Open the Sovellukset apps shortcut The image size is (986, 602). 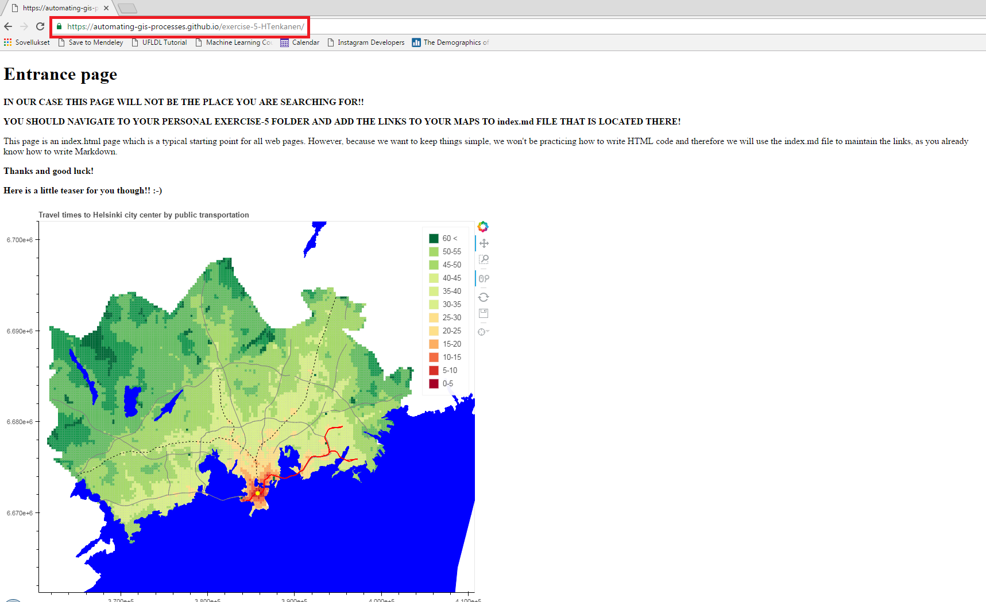pyautogui.click(x=27, y=42)
